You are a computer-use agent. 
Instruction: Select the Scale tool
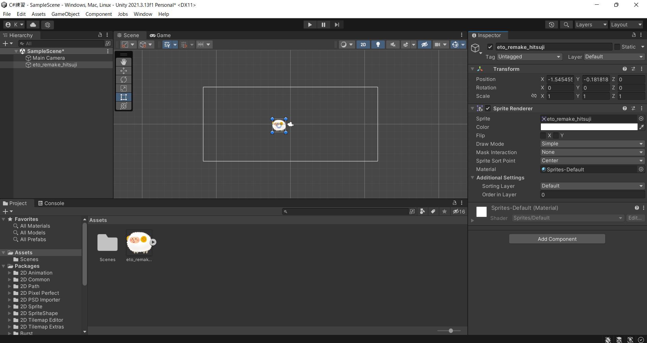(124, 88)
